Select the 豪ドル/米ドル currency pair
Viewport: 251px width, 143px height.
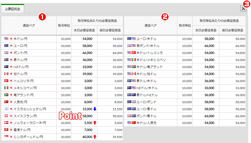pyautogui.click(x=146, y=81)
